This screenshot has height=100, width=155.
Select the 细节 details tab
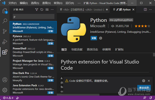(64, 49)
